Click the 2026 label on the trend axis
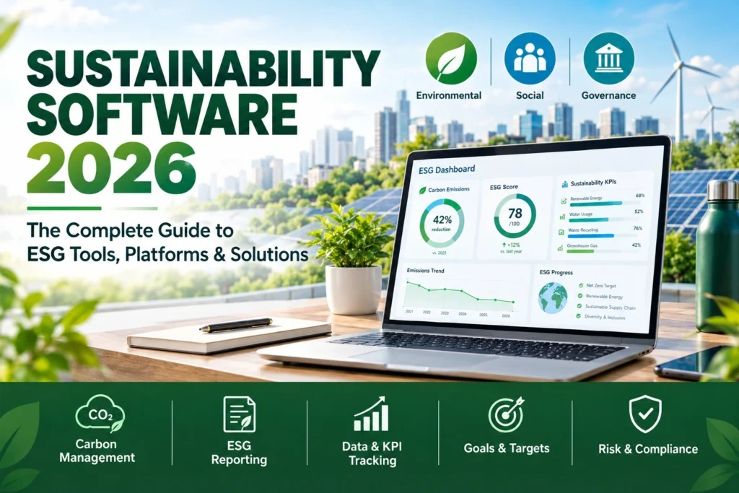 506,315
